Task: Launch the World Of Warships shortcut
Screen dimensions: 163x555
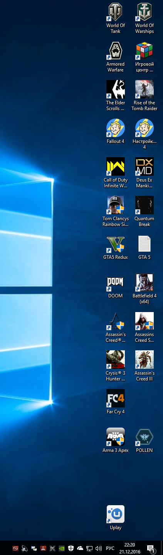Action: (x=145, y=12)
